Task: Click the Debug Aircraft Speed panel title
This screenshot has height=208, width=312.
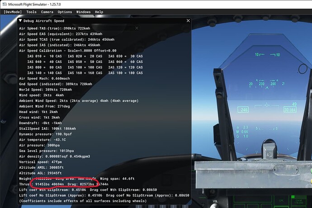Action: [44, 21]
